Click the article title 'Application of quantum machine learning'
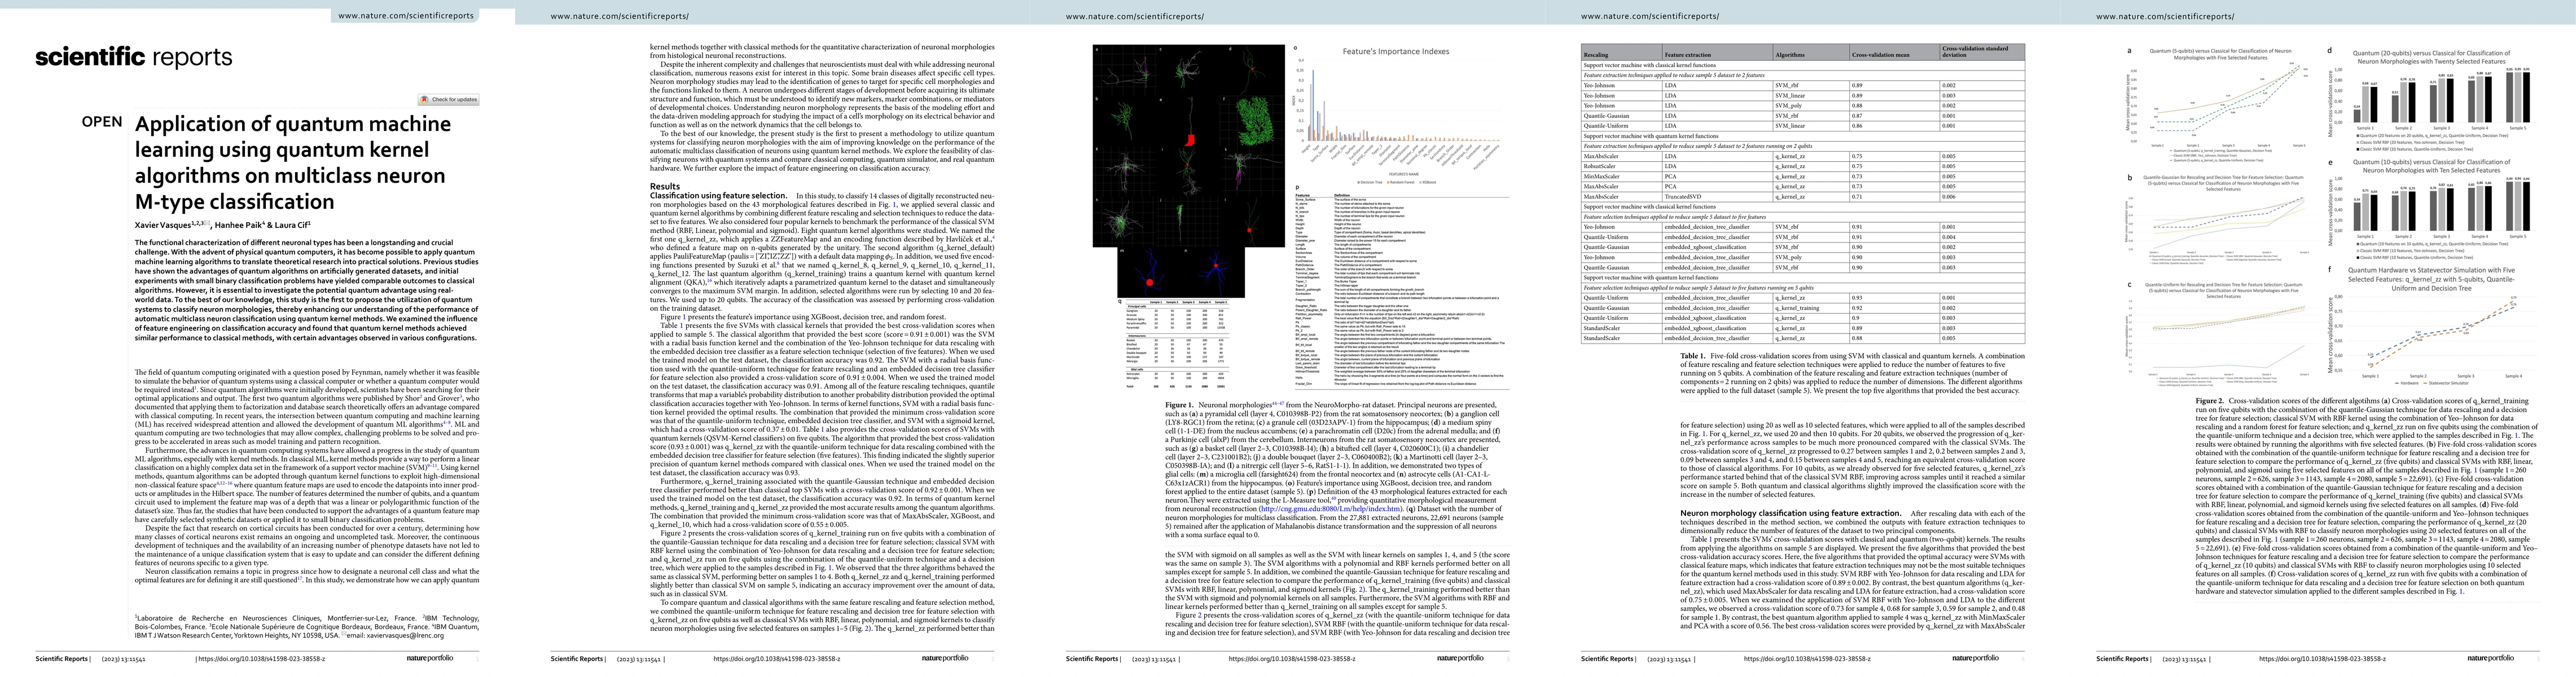2576x677 pixels. [292, 162]
